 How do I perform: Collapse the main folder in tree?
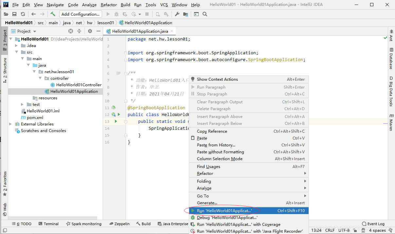tap(23, 58)
